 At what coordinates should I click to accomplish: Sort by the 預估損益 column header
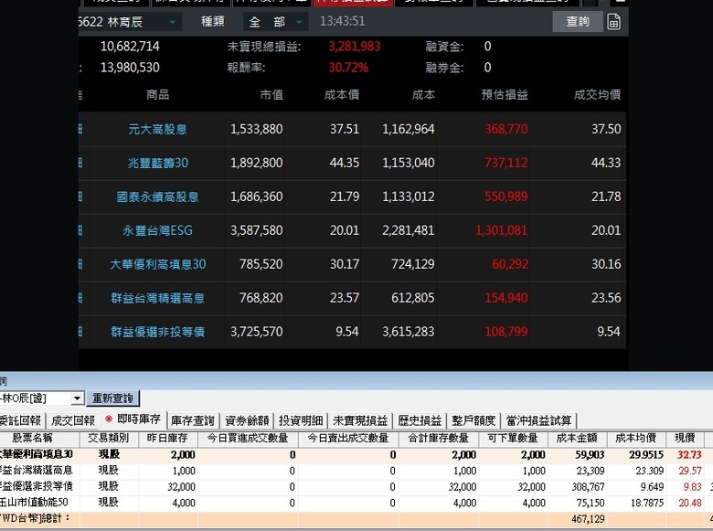coord(505,94)
